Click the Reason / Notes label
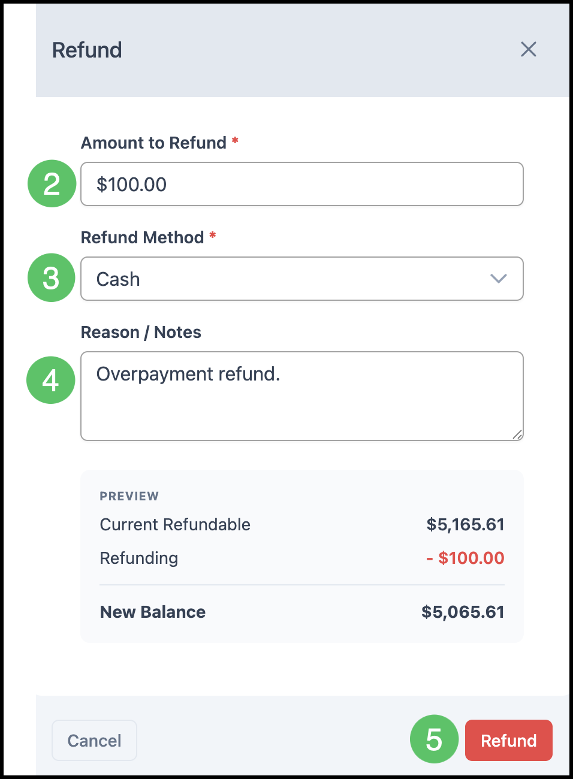The height and width of the screenshot is (779, 573). (x=141, y=332)
